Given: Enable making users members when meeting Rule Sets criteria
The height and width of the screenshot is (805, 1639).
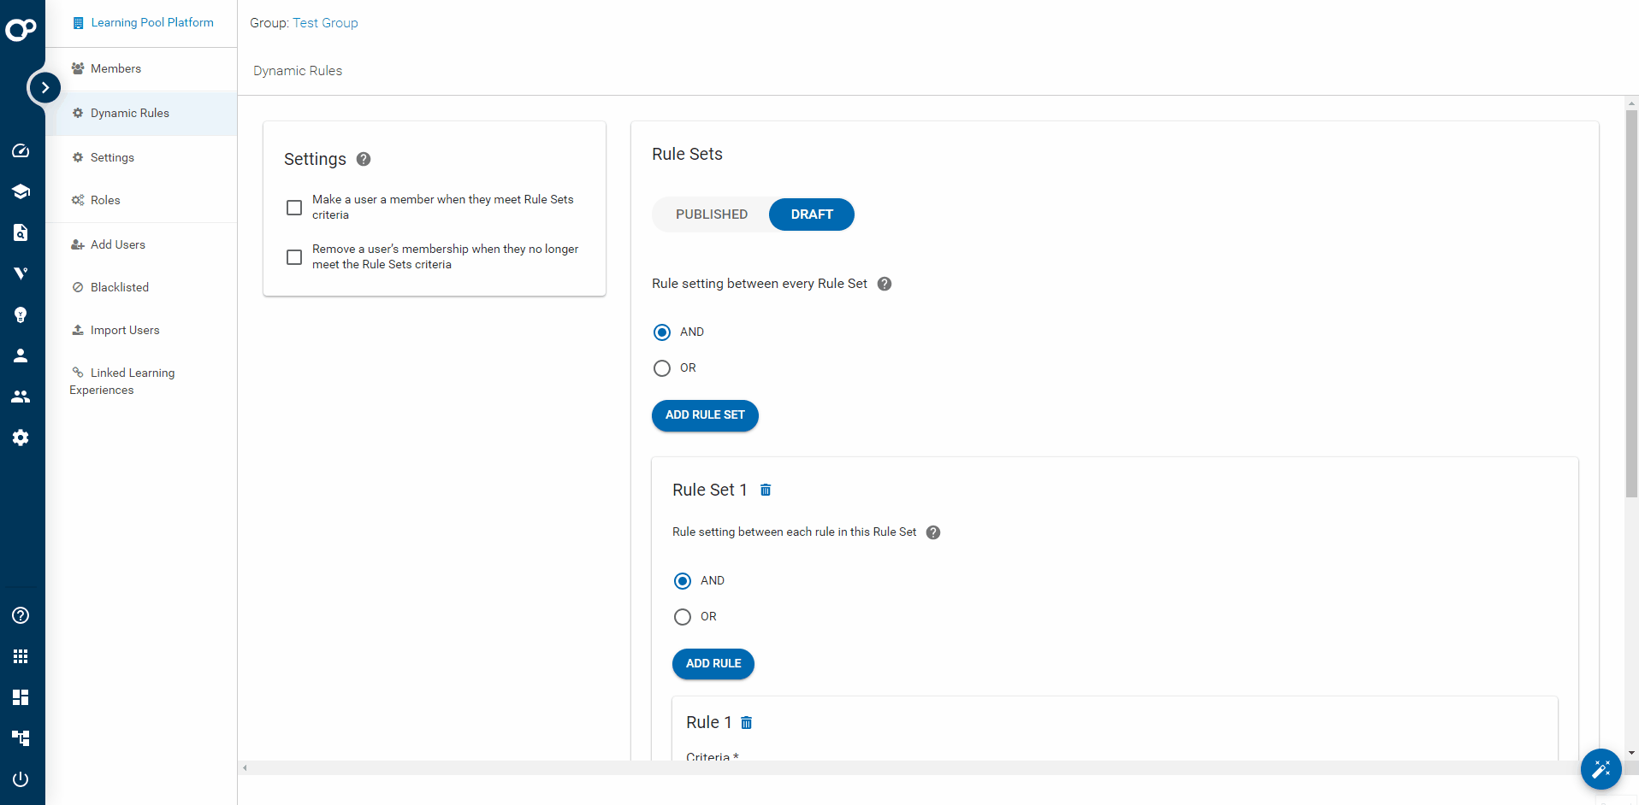Looking at the screenshot, I should click(294, 207).
